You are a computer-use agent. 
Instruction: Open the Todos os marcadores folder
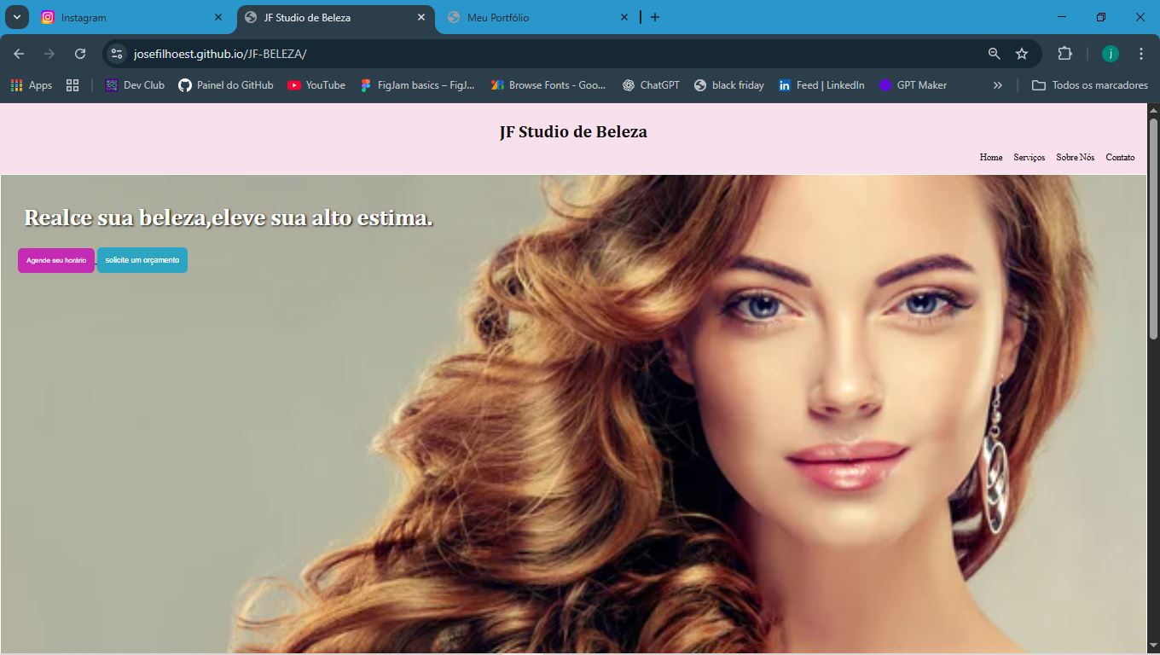[x=1090, y=85]
